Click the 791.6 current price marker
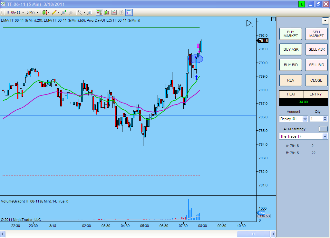This screenshot has width=330, height=238. pos(263,41)
